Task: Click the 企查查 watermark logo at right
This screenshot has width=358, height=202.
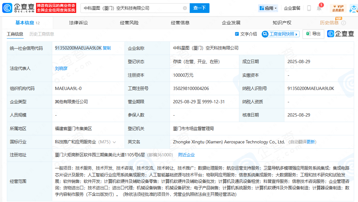Action: [340, 34]
